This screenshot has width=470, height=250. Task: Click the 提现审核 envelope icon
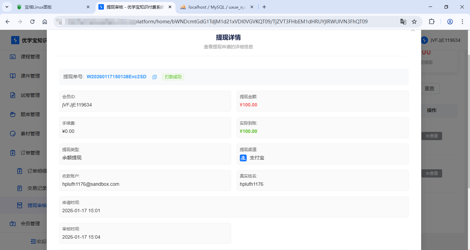20,205
